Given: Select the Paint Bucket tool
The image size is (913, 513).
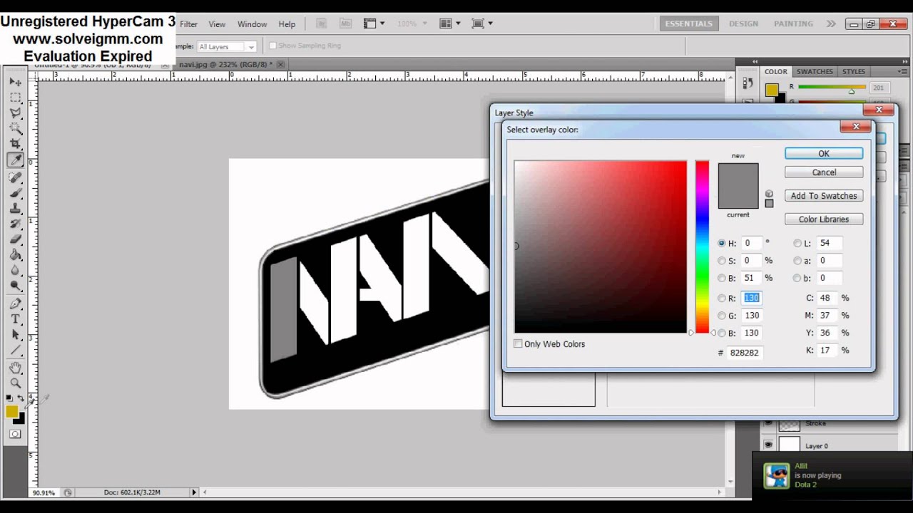Looking at the screenshot, I should (x=15, y=255).
